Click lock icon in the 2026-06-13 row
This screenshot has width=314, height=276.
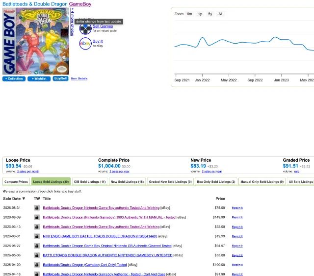(37, 227)
